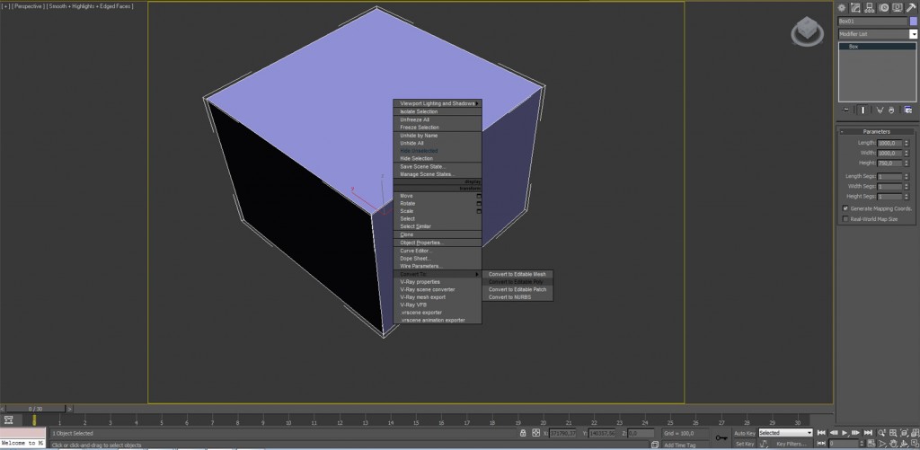Screen dimensions: 920x450
Task: Click the Zoom All navigation icon
Action: point(893,433)
